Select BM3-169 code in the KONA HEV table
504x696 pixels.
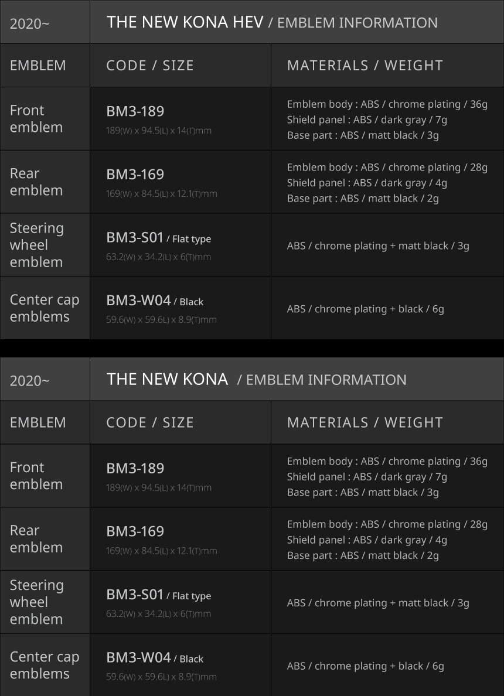tap(135, 175)
